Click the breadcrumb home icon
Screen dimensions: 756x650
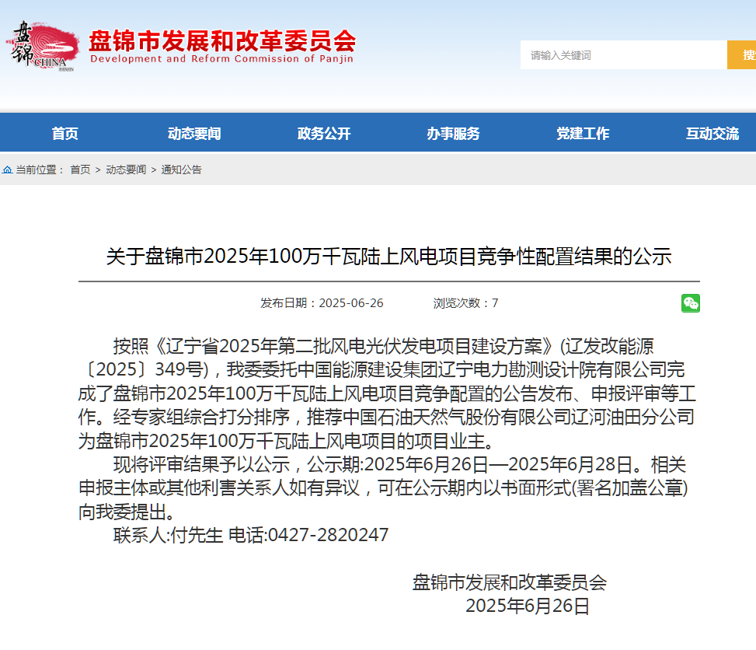[x=7, y=169]
